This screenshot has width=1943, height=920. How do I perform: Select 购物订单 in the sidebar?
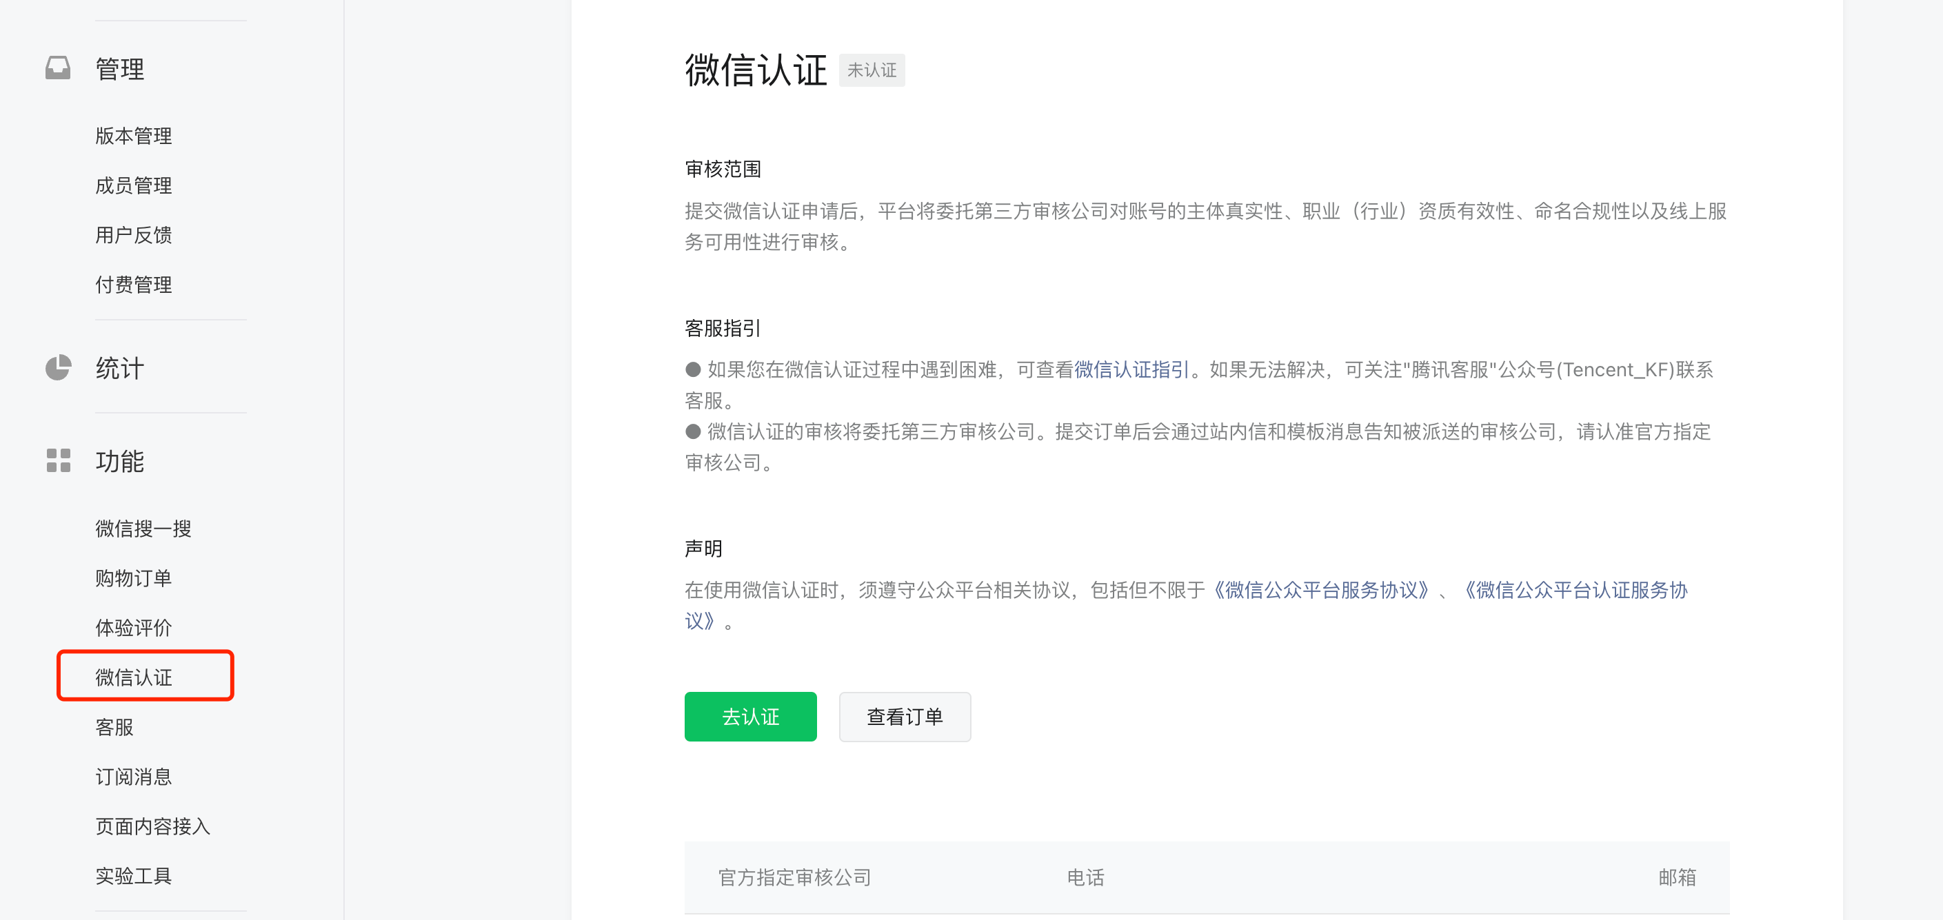pyautogui.click(x=134, y=578)
